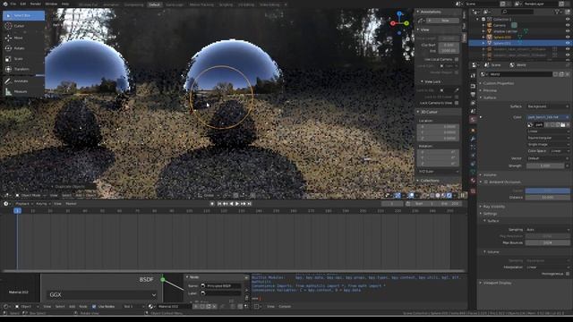573x322 pixels.
Task: Open the Help menu
Action: coord(65,4)
